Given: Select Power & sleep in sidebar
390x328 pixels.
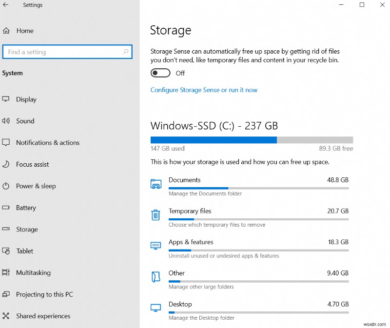Looking at the screenshot, I should pyautogui.click(x=36, y=186).
